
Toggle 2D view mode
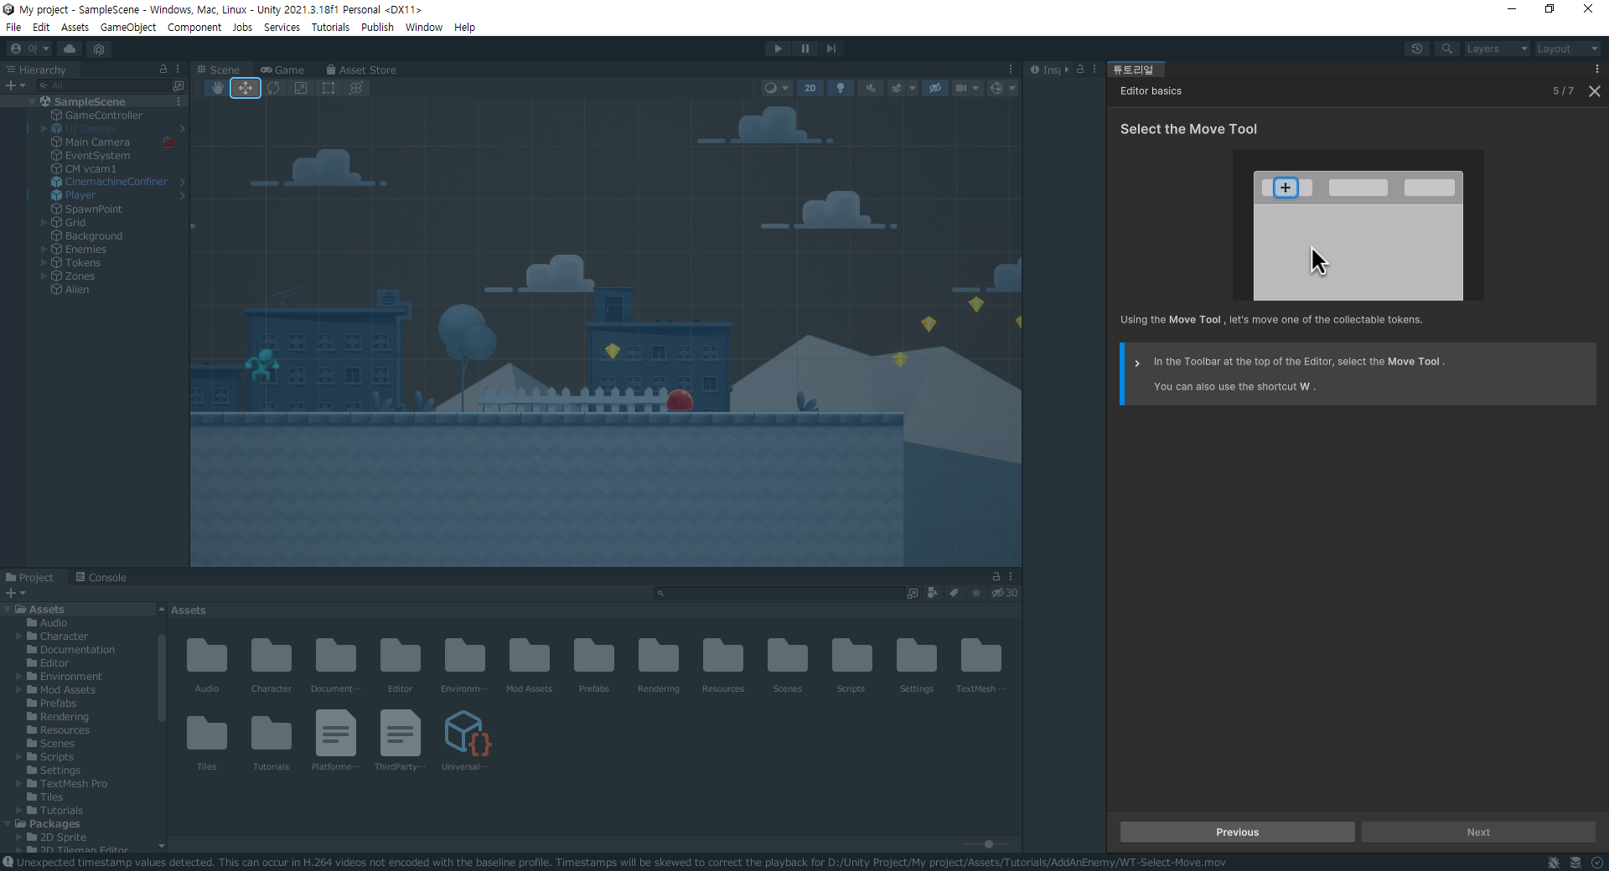[810, 88]
